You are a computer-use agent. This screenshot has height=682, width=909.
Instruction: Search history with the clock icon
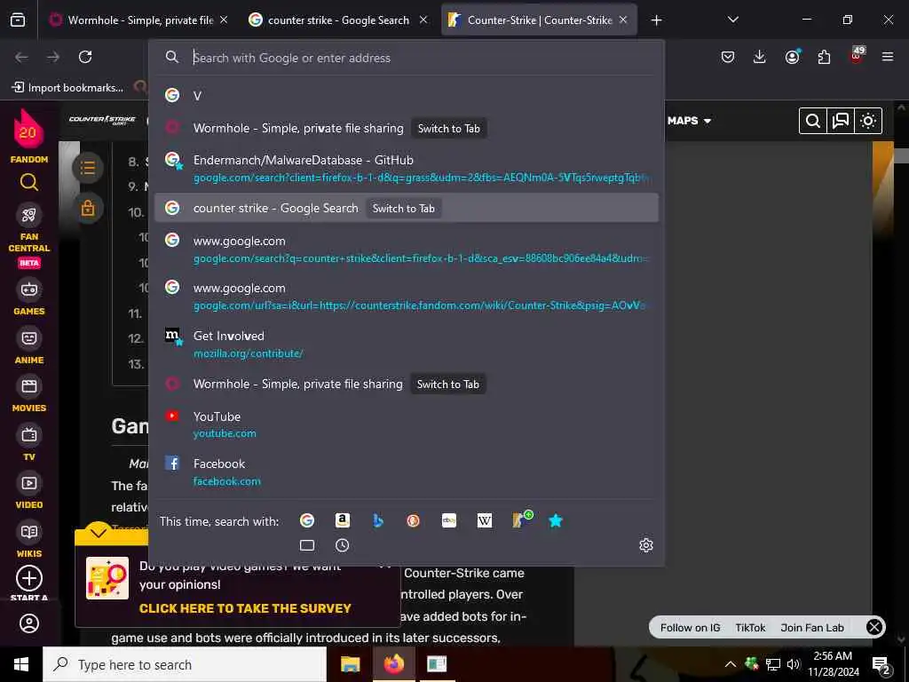pyautogui.click(x=342, y=545)
